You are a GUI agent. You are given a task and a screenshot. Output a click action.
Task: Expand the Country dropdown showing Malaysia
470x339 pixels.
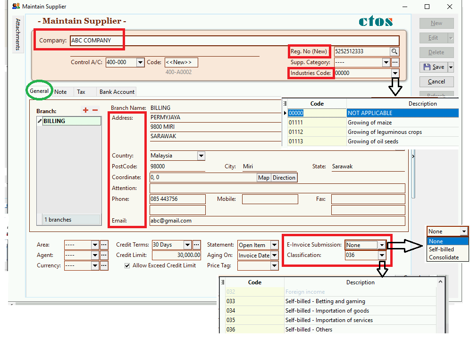pos(201,156)
